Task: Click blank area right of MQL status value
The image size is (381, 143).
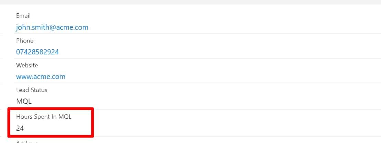Action: tap(223, 101)
